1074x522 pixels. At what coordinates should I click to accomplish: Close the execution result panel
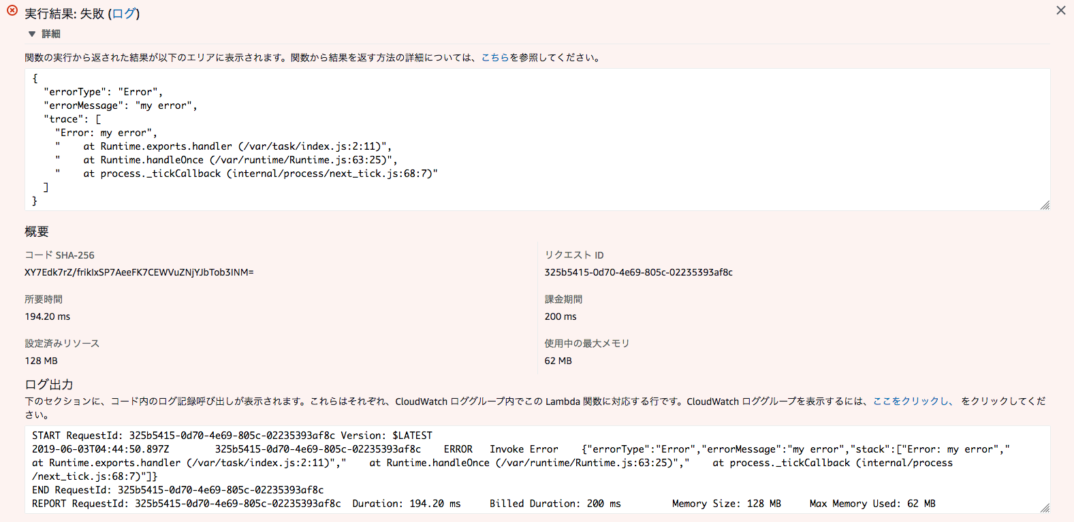pyautogui.click(x=1061, y=10)
